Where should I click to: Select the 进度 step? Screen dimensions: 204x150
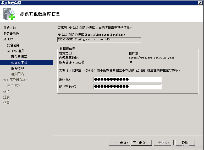(6, 97)
